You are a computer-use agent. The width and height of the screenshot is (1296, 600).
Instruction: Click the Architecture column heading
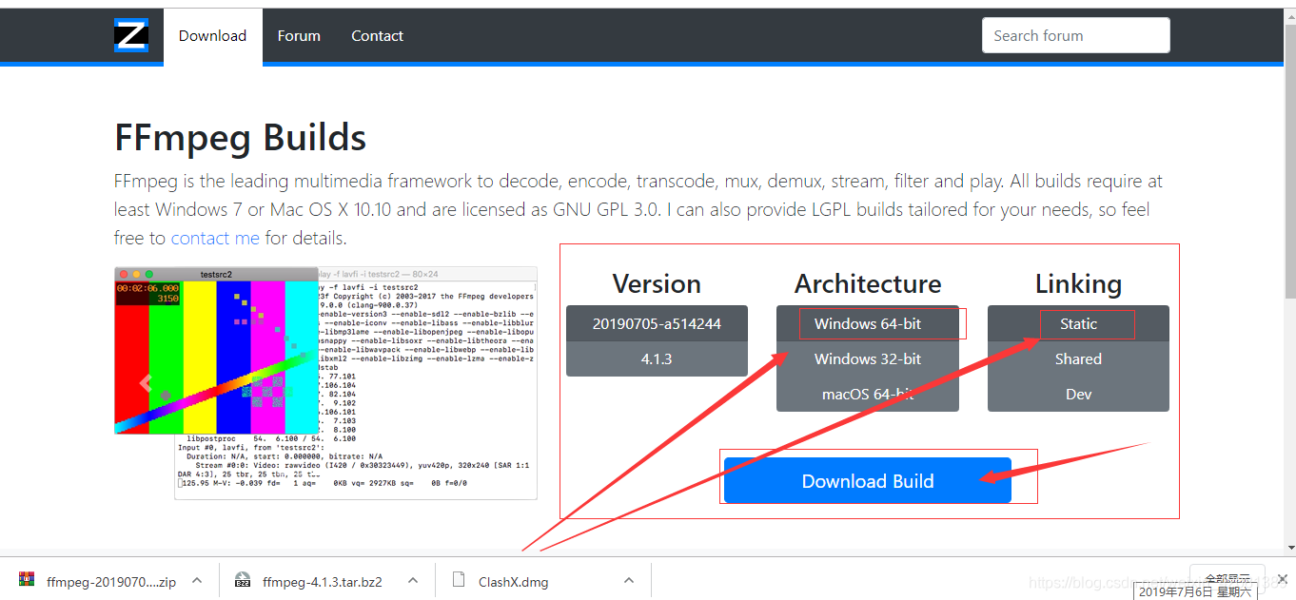click(x=868, y=283)
